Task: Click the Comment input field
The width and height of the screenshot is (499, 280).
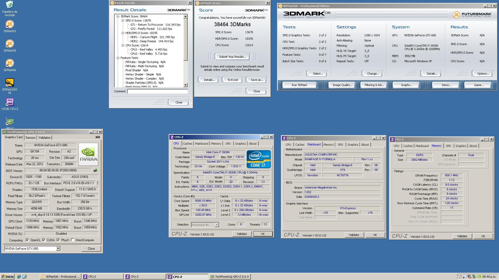Action: click(x=157, y=91)
